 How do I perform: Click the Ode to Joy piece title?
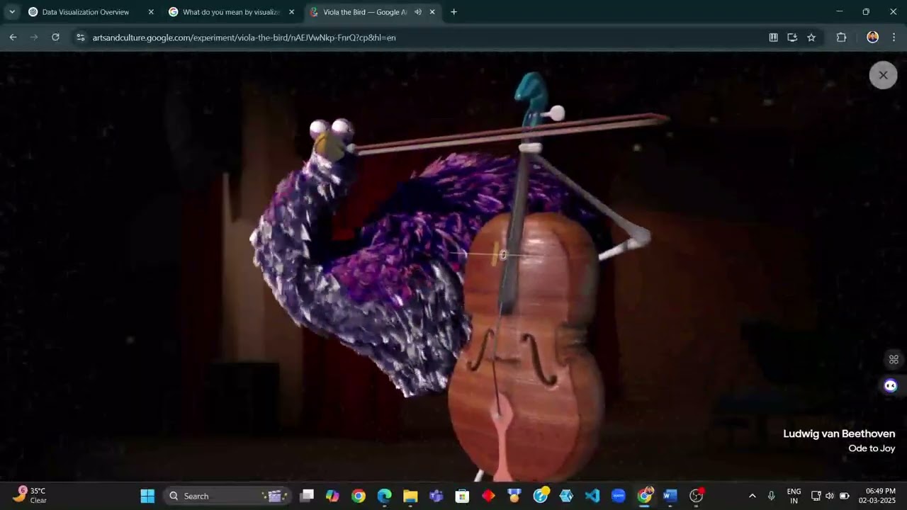872,448
